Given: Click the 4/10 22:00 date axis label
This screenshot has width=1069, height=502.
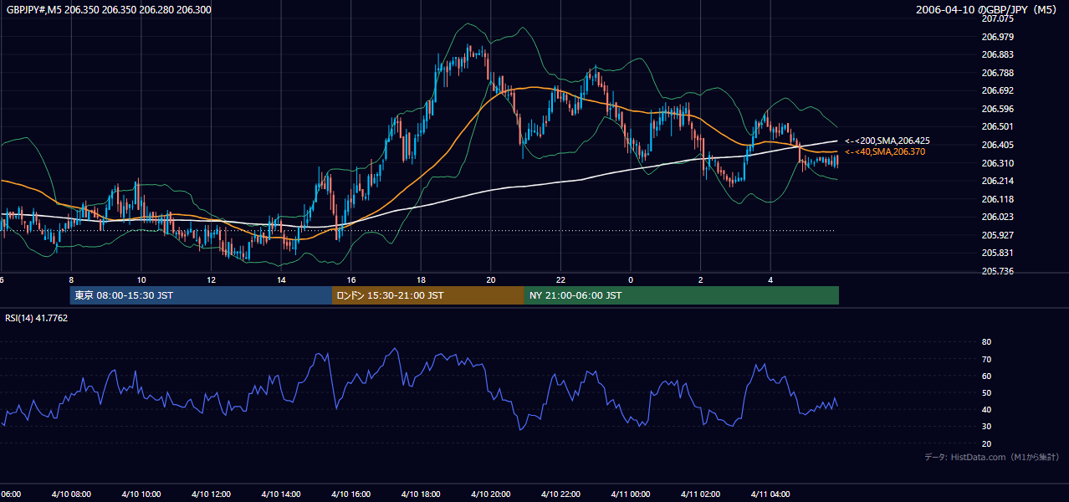Looking at the screenshot, I should (x=560, y=494).
